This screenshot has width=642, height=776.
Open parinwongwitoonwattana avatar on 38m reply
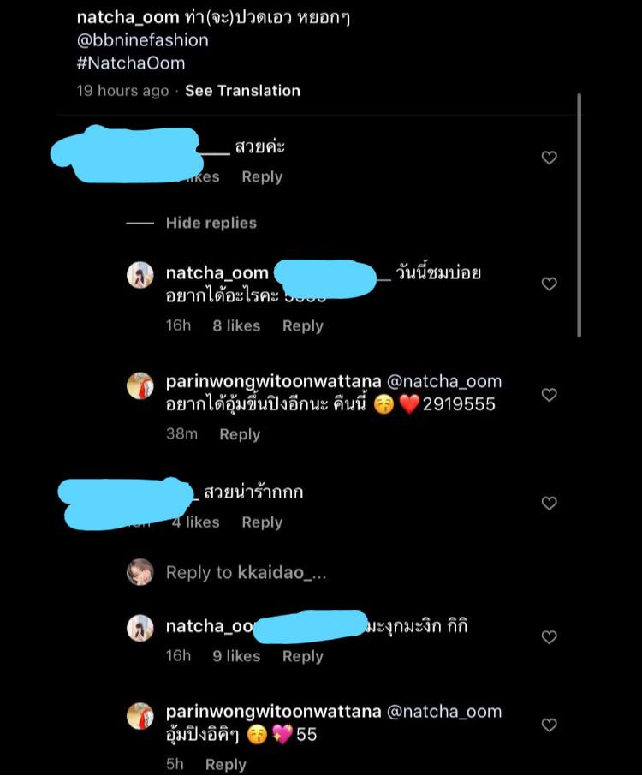[140, 385]
